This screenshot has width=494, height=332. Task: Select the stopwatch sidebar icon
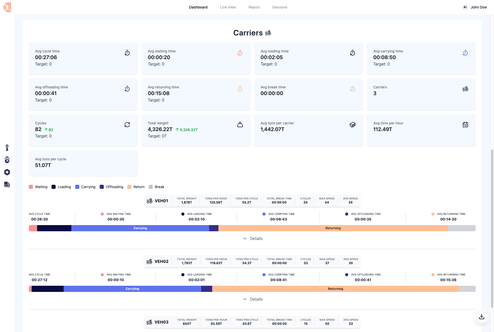tap(7, 160)
